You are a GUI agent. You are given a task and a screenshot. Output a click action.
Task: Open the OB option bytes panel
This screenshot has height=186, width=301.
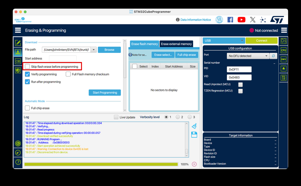coord(18,61)
